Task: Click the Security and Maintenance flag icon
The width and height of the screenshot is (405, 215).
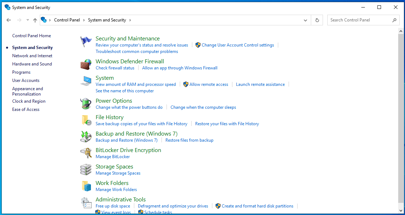Action: (86, 41)
